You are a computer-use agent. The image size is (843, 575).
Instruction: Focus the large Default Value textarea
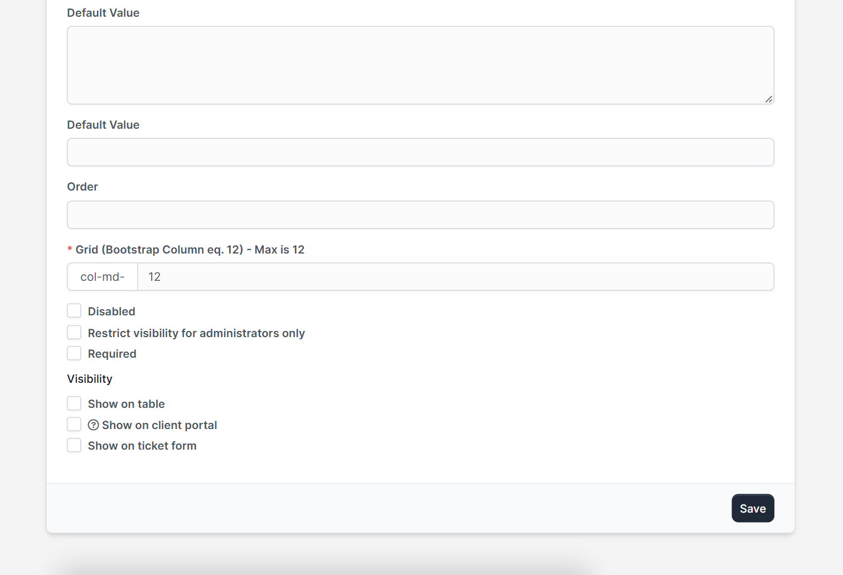point(420,65)
